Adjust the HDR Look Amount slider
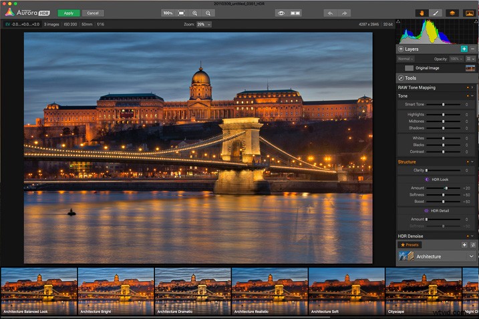Viewport: 479px width, 319px height. click(x=443, y=188)
